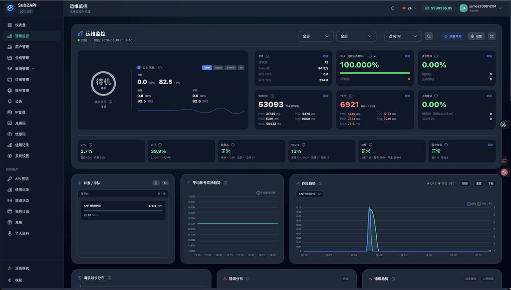The width and height of the screenshot is (511, 290).
Task: Open the user icon in 并发 / 排队 panel
Action: pos(156,183)
